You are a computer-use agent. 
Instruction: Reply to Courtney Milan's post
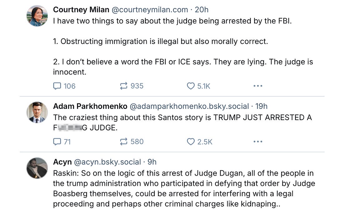(x=57, y=86)
